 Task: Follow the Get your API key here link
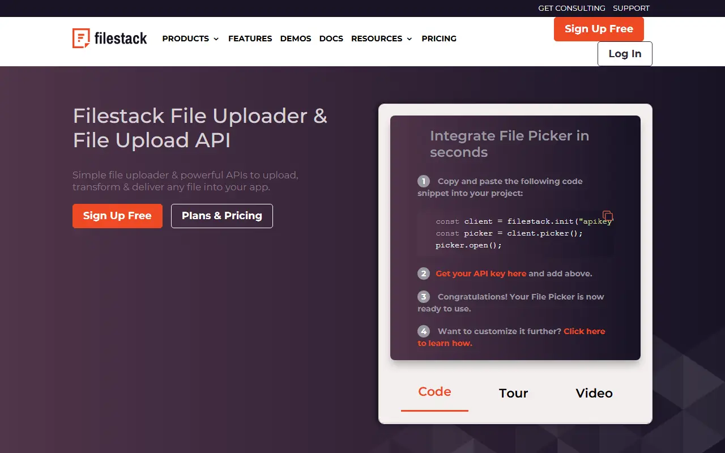pyautogui.click(x=481, y=273)
